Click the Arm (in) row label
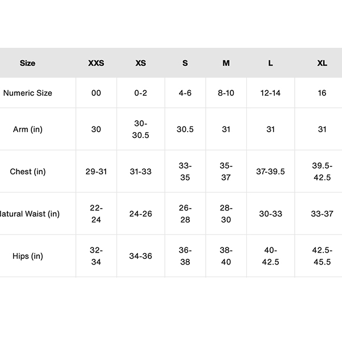The height and width of the screenshot is (342, 342). (27, 129)
